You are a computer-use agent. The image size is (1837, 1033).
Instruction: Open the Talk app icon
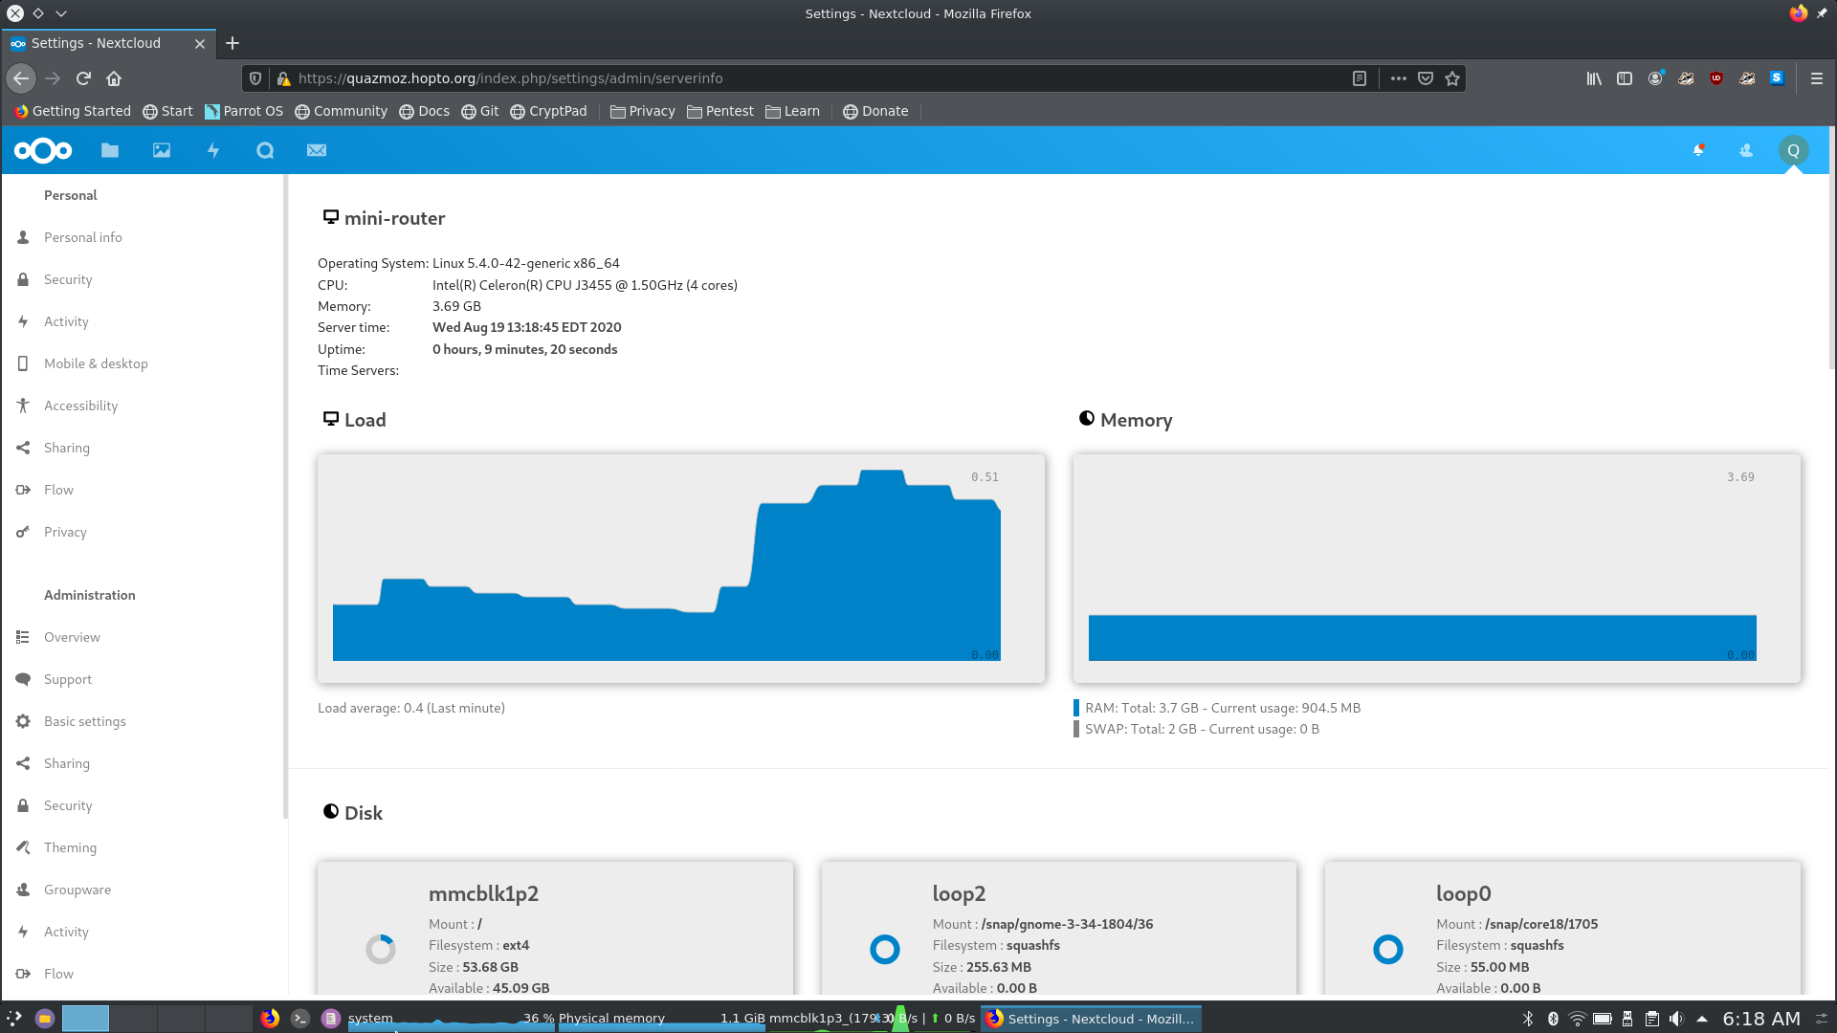click(x=265, y=150)
